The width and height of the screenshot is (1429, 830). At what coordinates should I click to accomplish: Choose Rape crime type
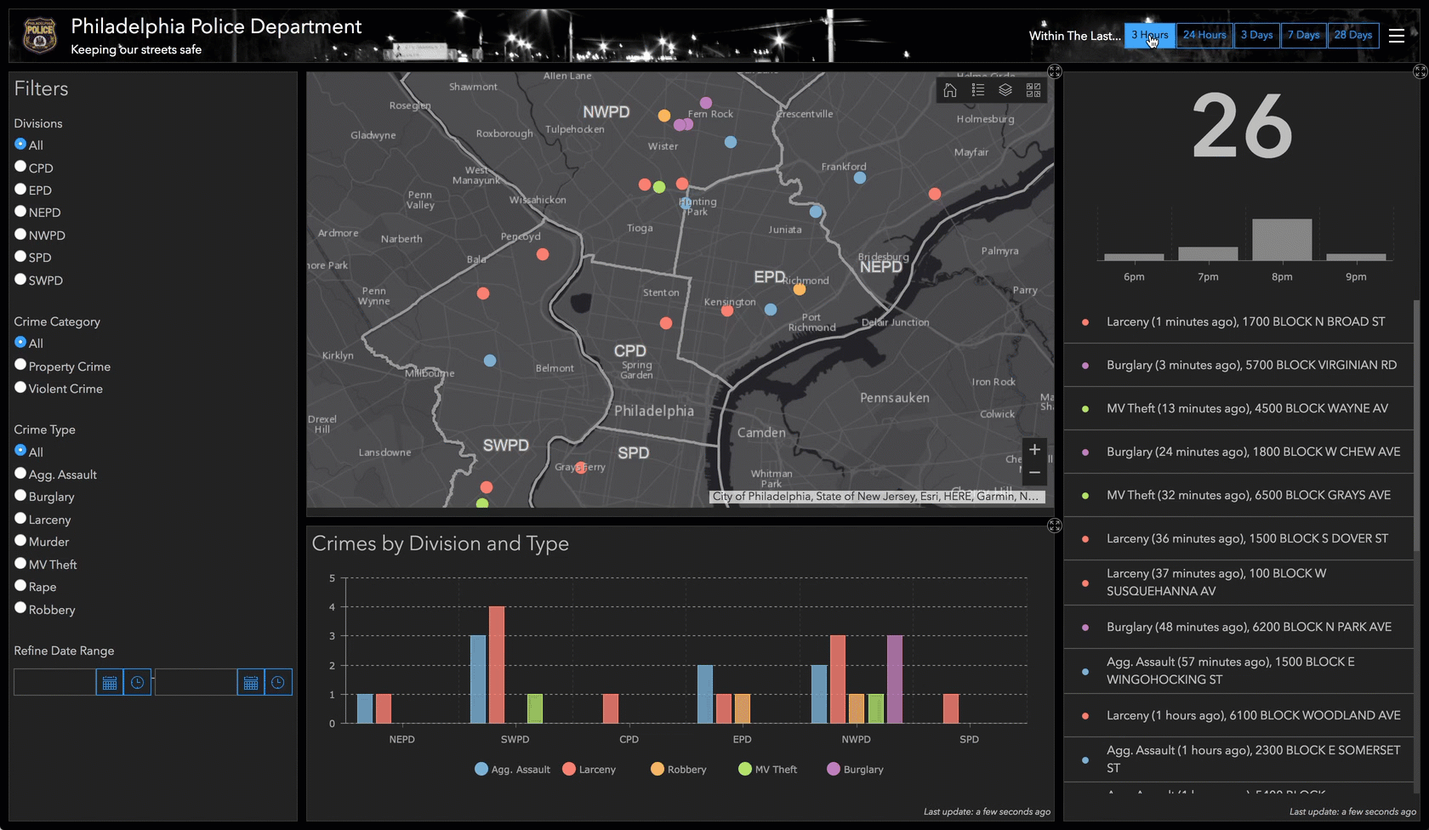[x=20, y=585]
